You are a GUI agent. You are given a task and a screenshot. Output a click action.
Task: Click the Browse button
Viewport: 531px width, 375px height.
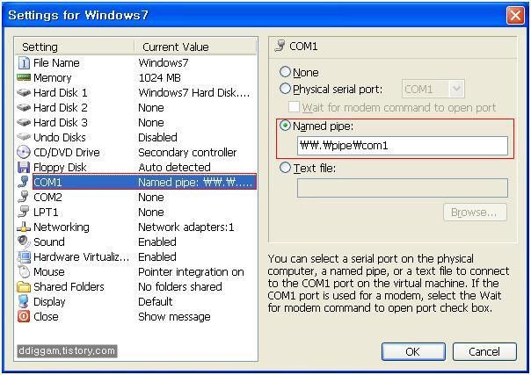475,213
